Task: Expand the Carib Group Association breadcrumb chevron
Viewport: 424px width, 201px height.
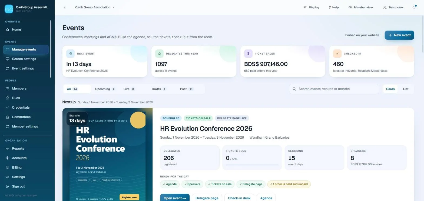Action: pos(114,7)
